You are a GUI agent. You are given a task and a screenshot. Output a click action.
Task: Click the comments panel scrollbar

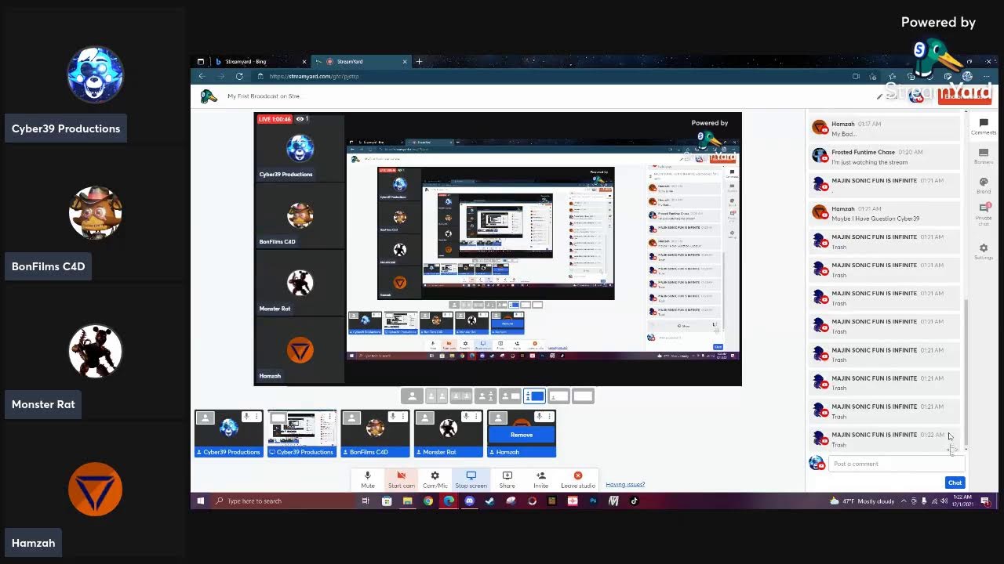[x=966, y=372]
